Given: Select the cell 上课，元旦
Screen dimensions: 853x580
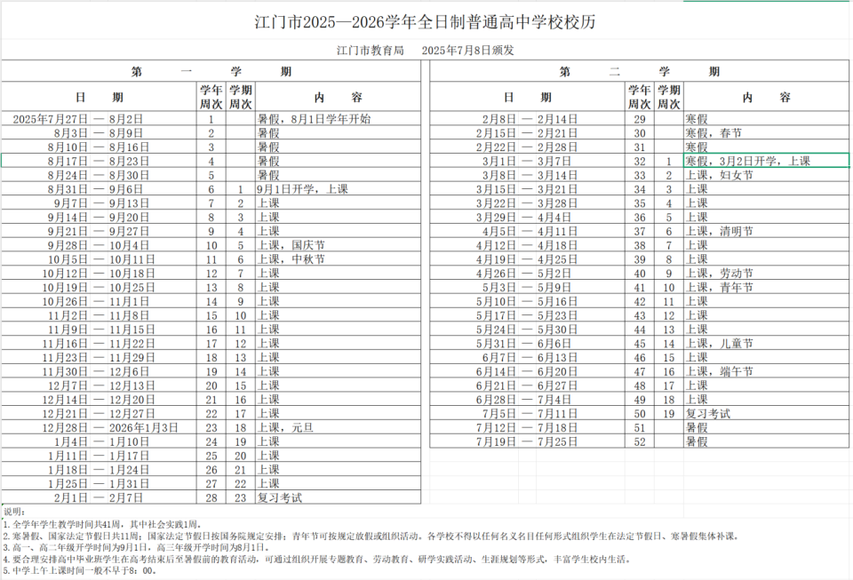Looking at the screenshot, I should pyautogui.click(x=338, y=428).
